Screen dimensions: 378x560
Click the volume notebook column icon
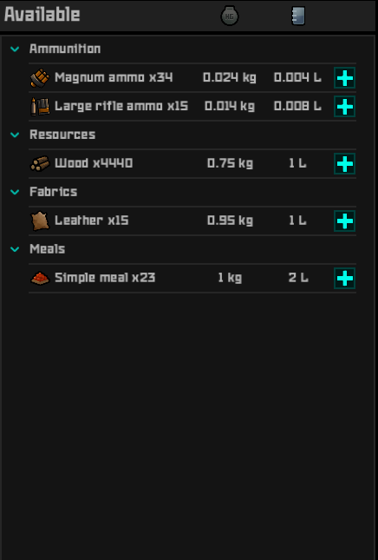pyautogui.click(x=298, y=16)
